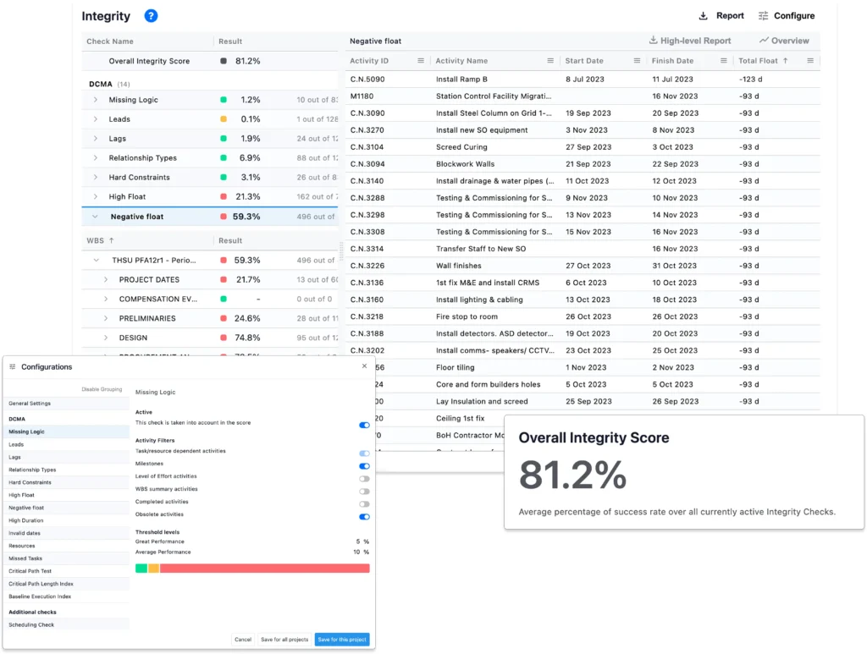The width and height of the screenshot is (867, 654).
Task: Disable the Obsolete activities filter
Action: click(x=364, y=516)
